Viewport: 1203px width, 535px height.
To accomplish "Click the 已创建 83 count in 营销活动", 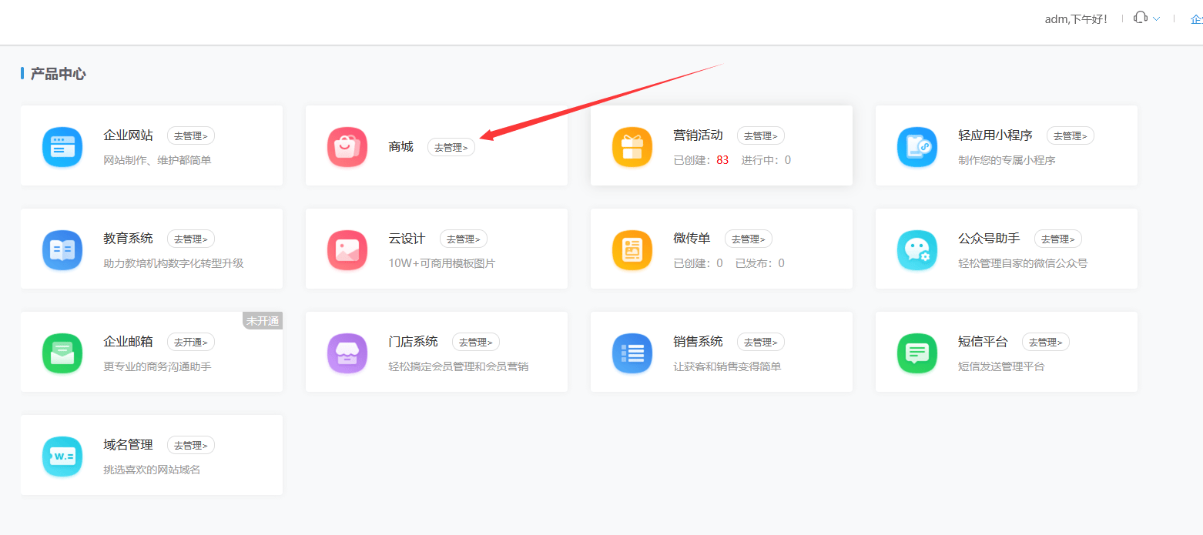I will pos(701,160).
